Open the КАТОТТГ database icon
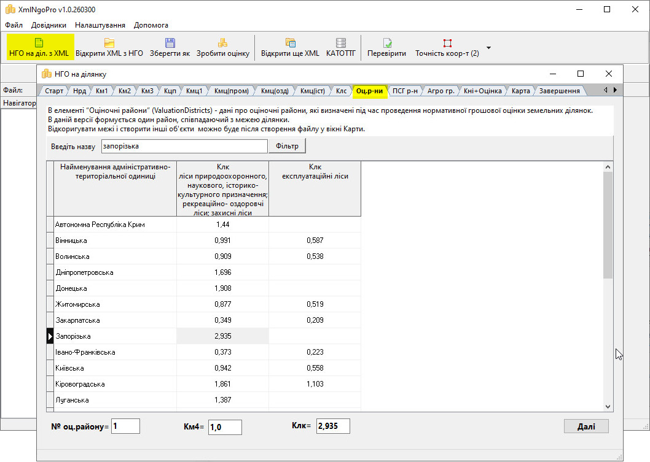The image size is (650, 462). (x=341, y=47)
